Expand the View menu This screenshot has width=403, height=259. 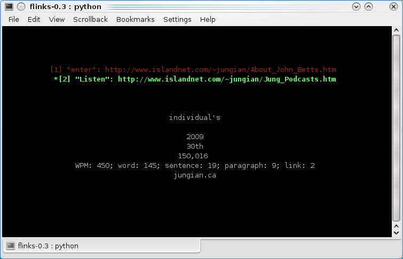pyautogui.click(x=57, y=19)
